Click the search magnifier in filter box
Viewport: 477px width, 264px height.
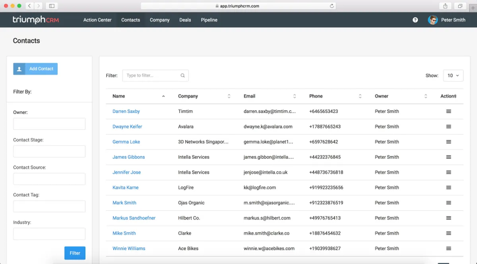point(182,76)
